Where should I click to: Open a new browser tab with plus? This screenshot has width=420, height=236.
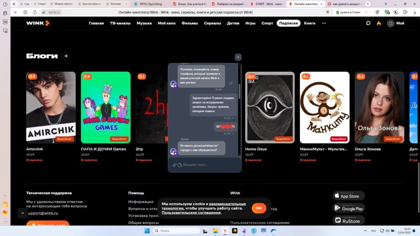click(368, 4)
